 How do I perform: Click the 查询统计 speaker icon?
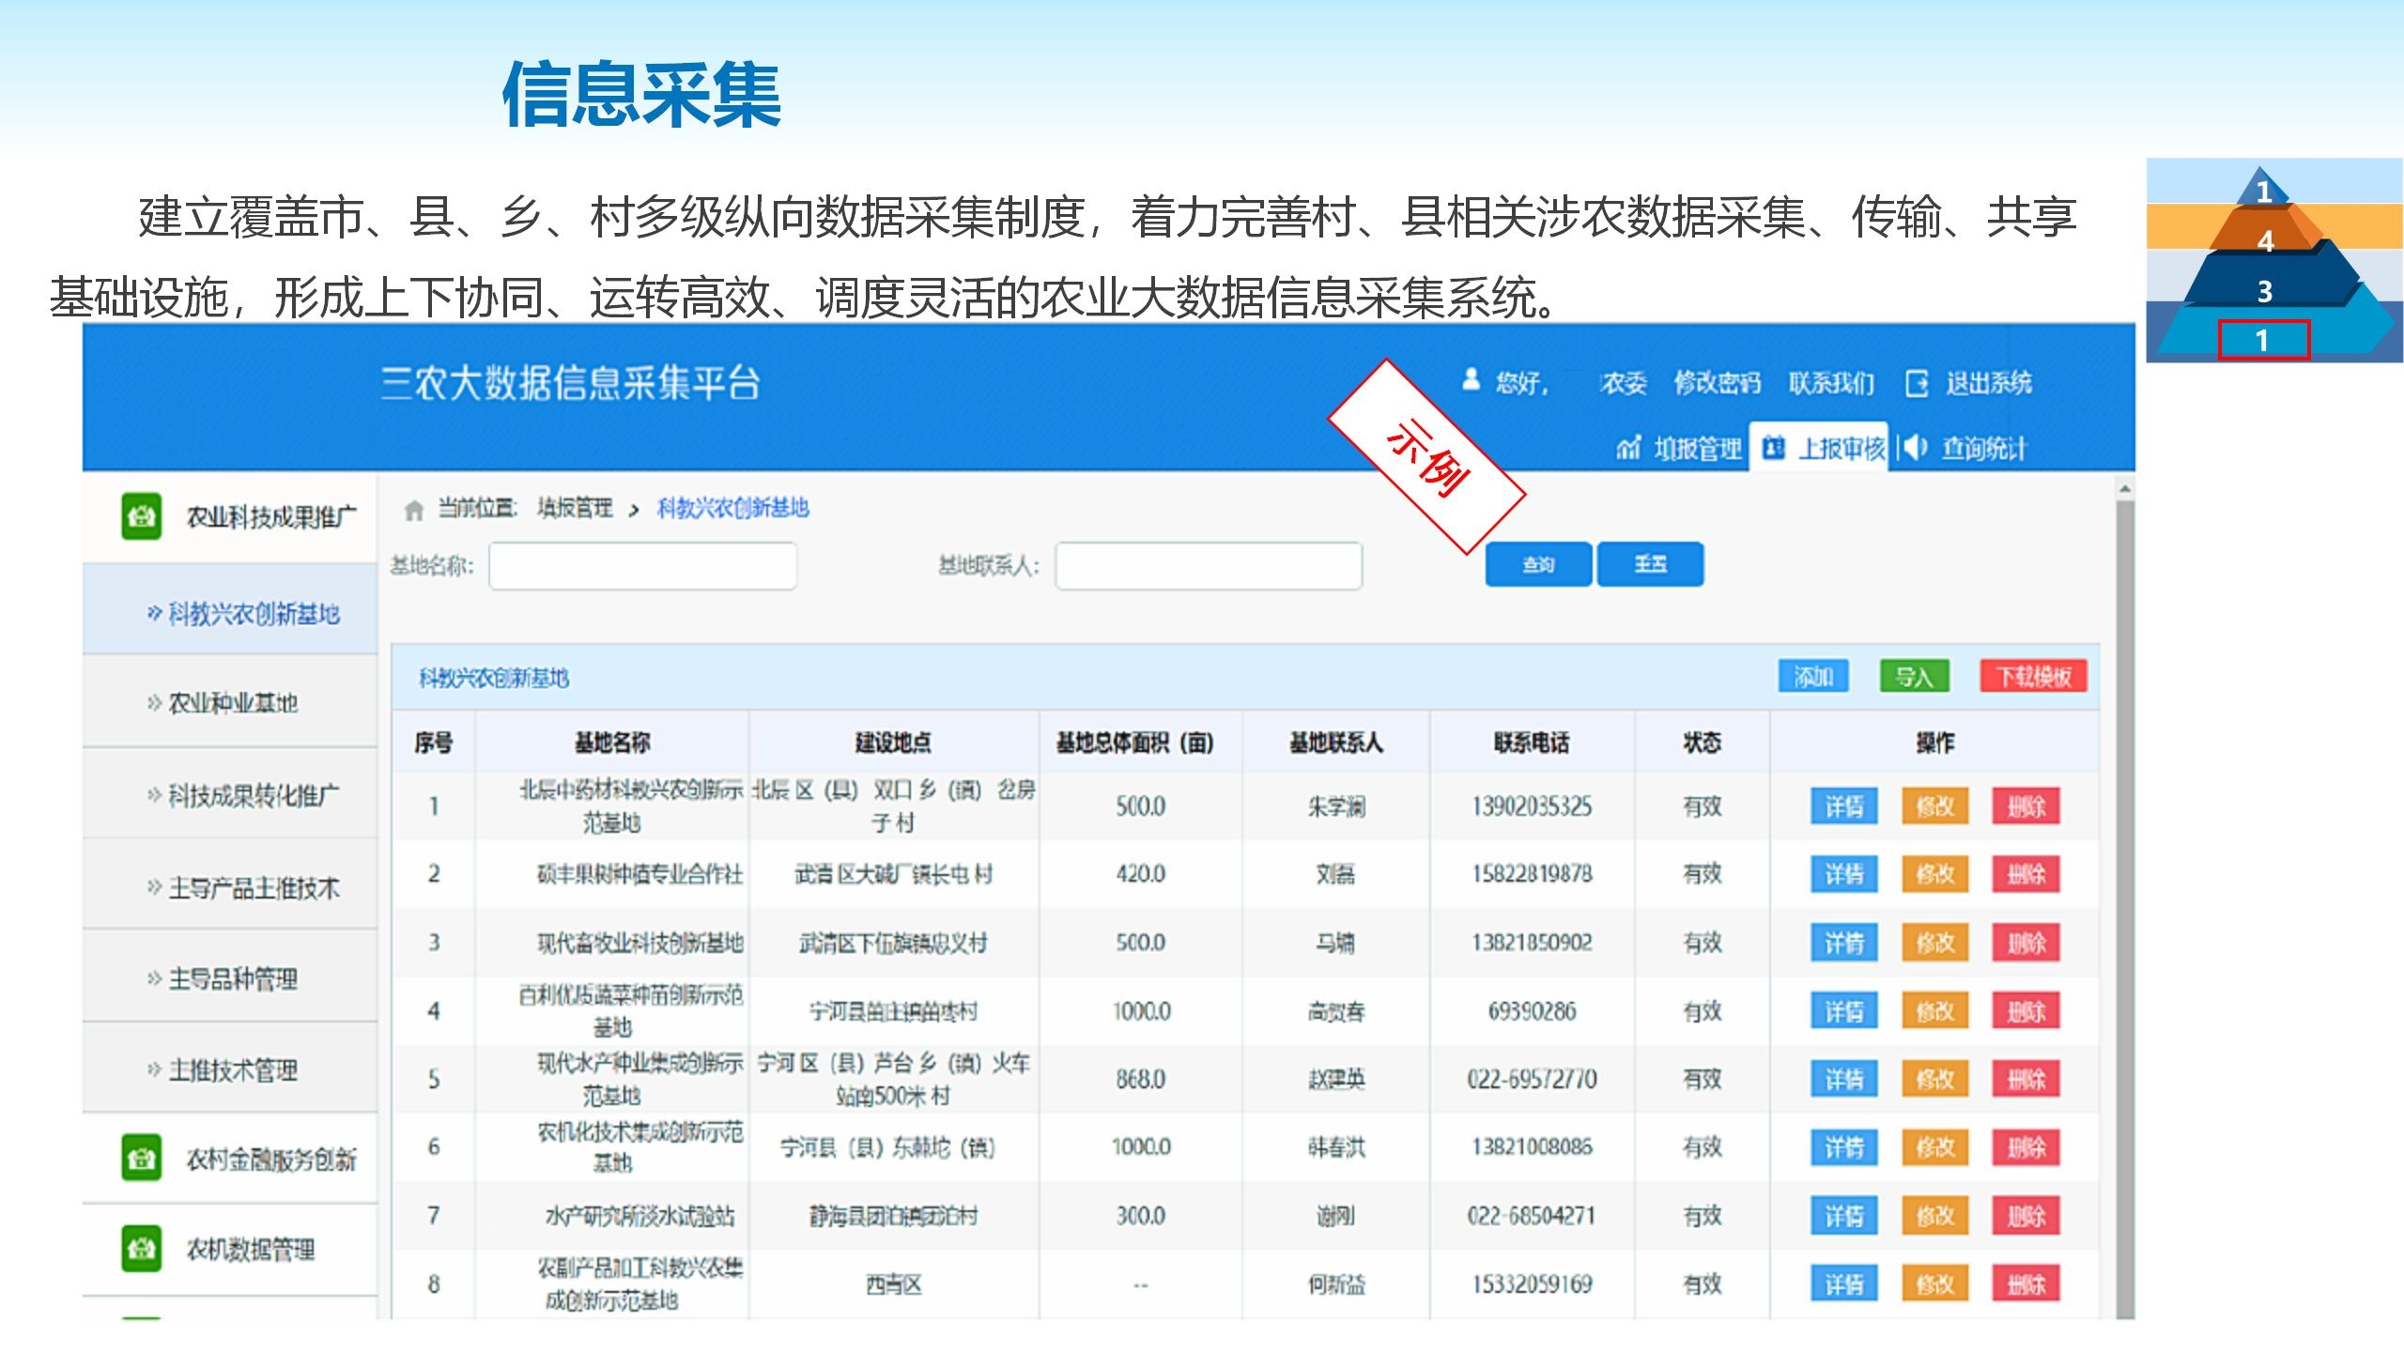tap(1913, 448)
